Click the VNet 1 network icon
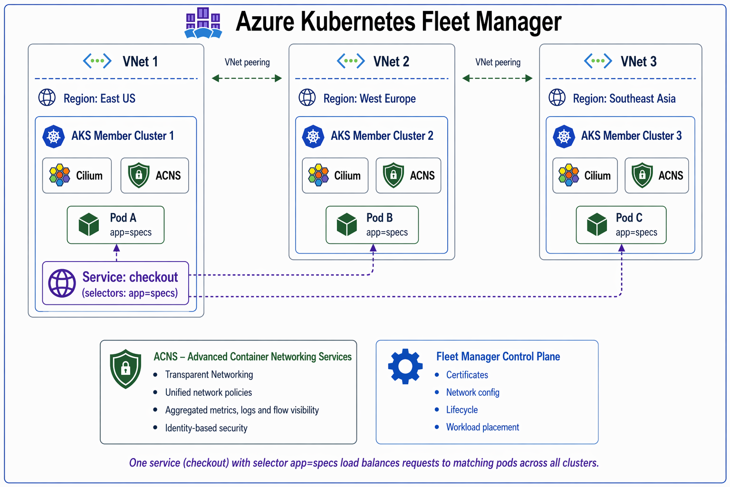The width and height of the screenshot is (730, 487). click(x=97, y=61)
